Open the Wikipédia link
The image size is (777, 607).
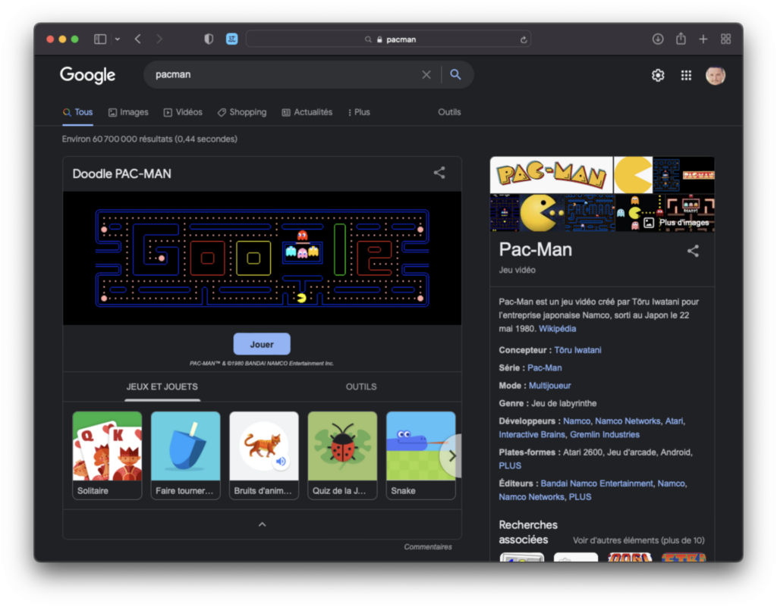click(x=558, y=328)
